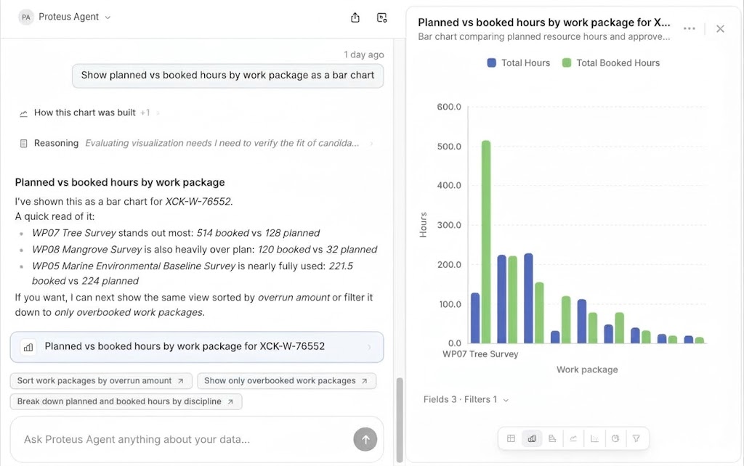
Task: Expand the Reasoning section
Action: click(x=196, y=143)
